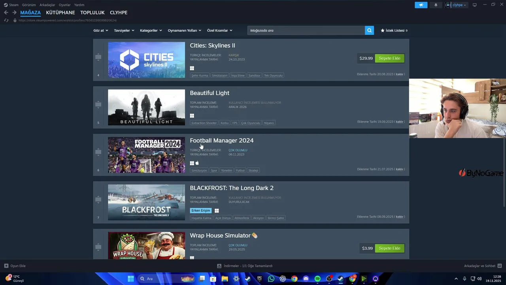Image resolution: width=506 pixels, height=285 pixels.
Task: Click the drag handle for Beautiful Light
Action: 98,104
